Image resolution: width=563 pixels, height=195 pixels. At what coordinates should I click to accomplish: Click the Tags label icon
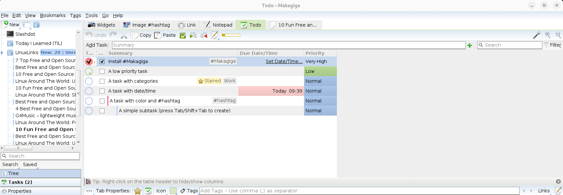click(x=183, y=191)
